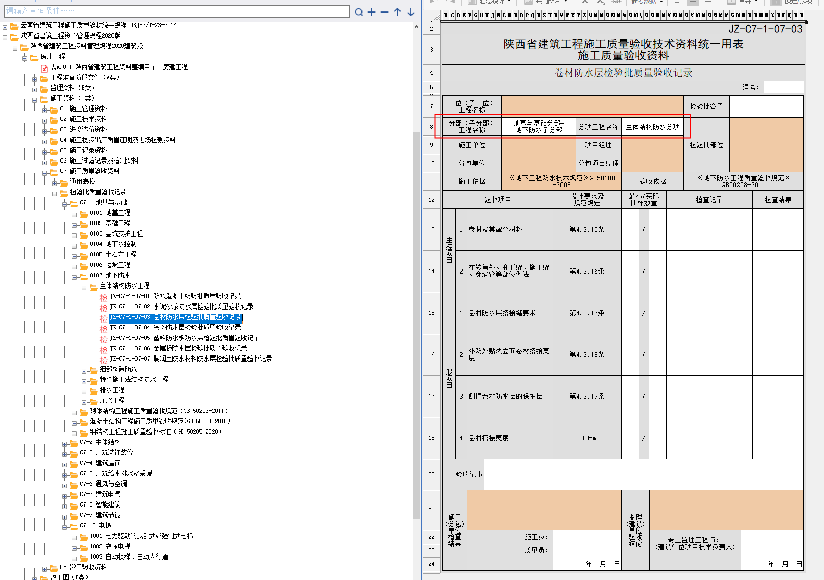Click the search query input box

177,11
